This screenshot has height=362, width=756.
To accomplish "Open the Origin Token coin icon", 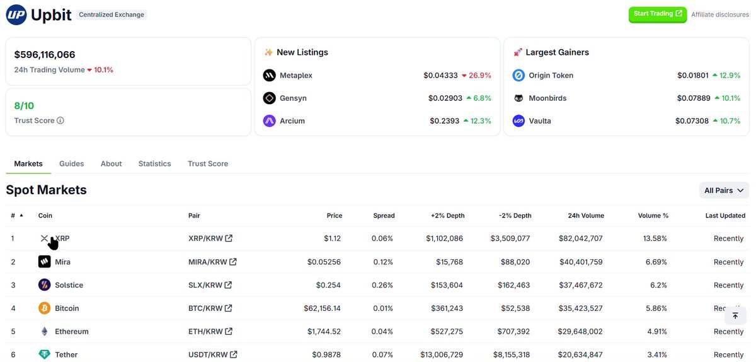I will point(518,76).
